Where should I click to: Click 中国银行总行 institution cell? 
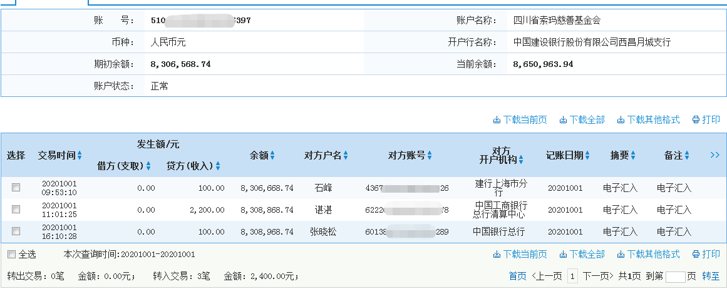click(499, 231)
